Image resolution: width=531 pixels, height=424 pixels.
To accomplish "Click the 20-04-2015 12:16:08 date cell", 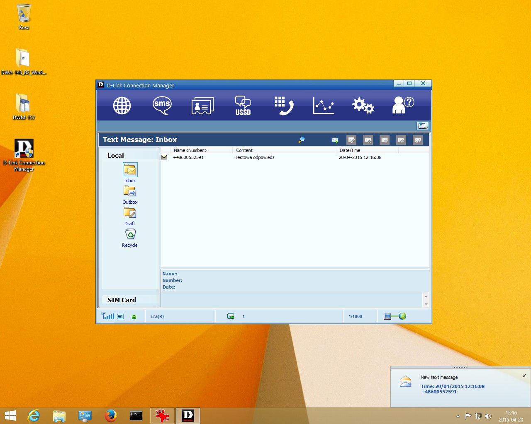I will (360, 157).
